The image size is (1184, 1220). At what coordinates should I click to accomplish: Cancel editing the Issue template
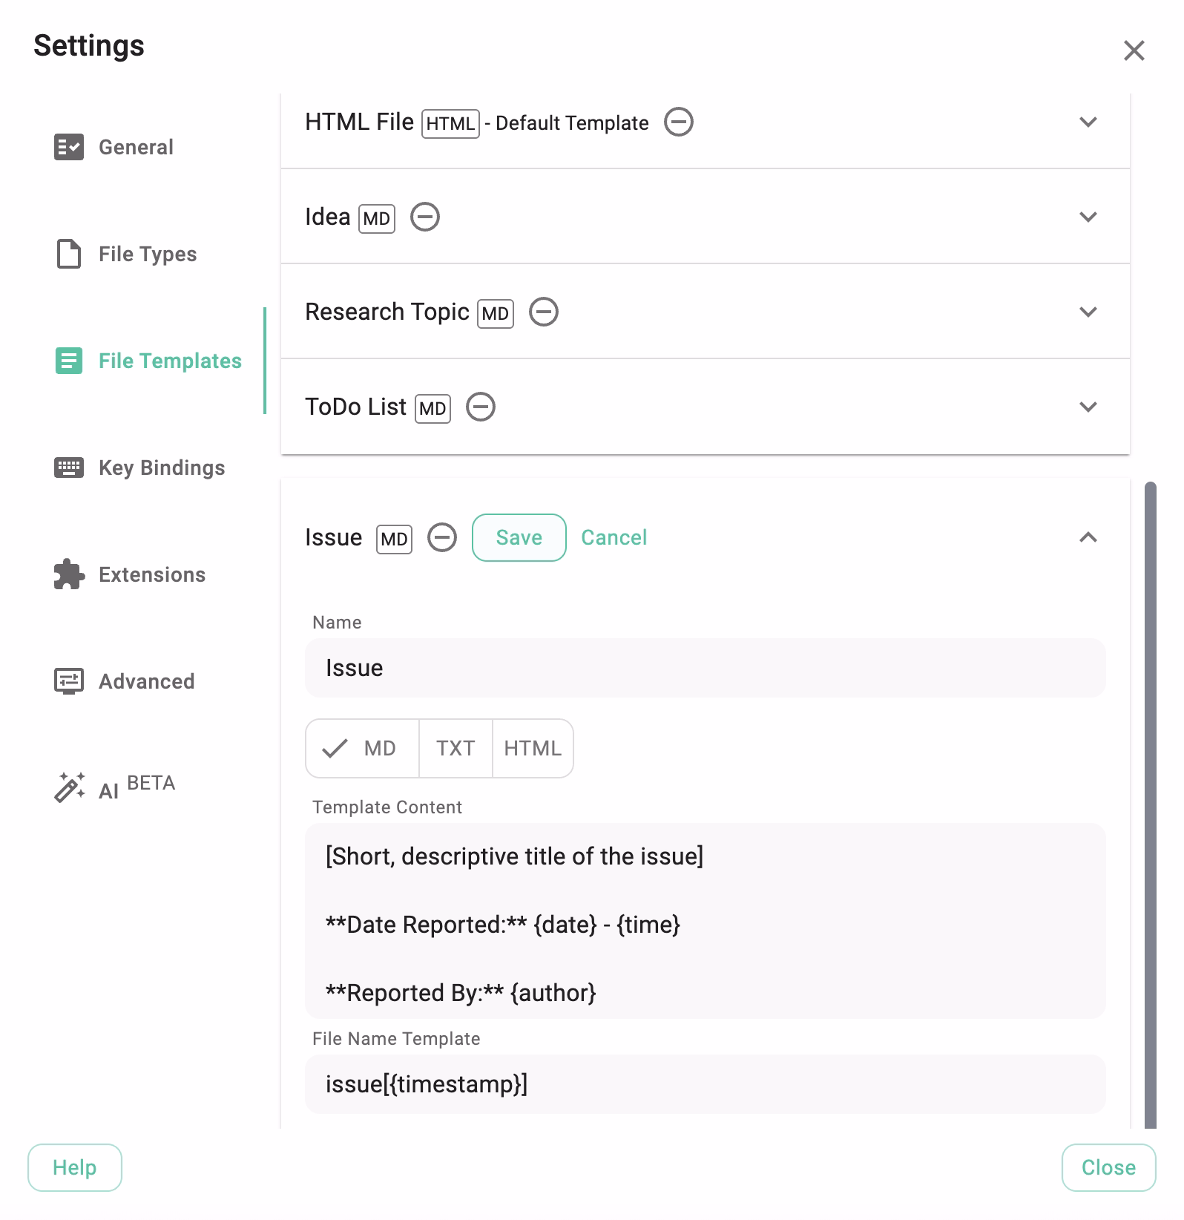click(614, 537)
